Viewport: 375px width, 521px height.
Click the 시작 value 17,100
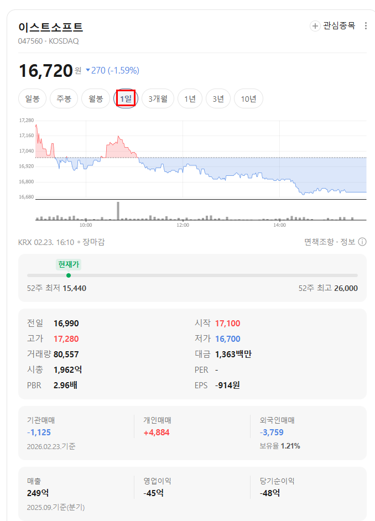[227, 324]
